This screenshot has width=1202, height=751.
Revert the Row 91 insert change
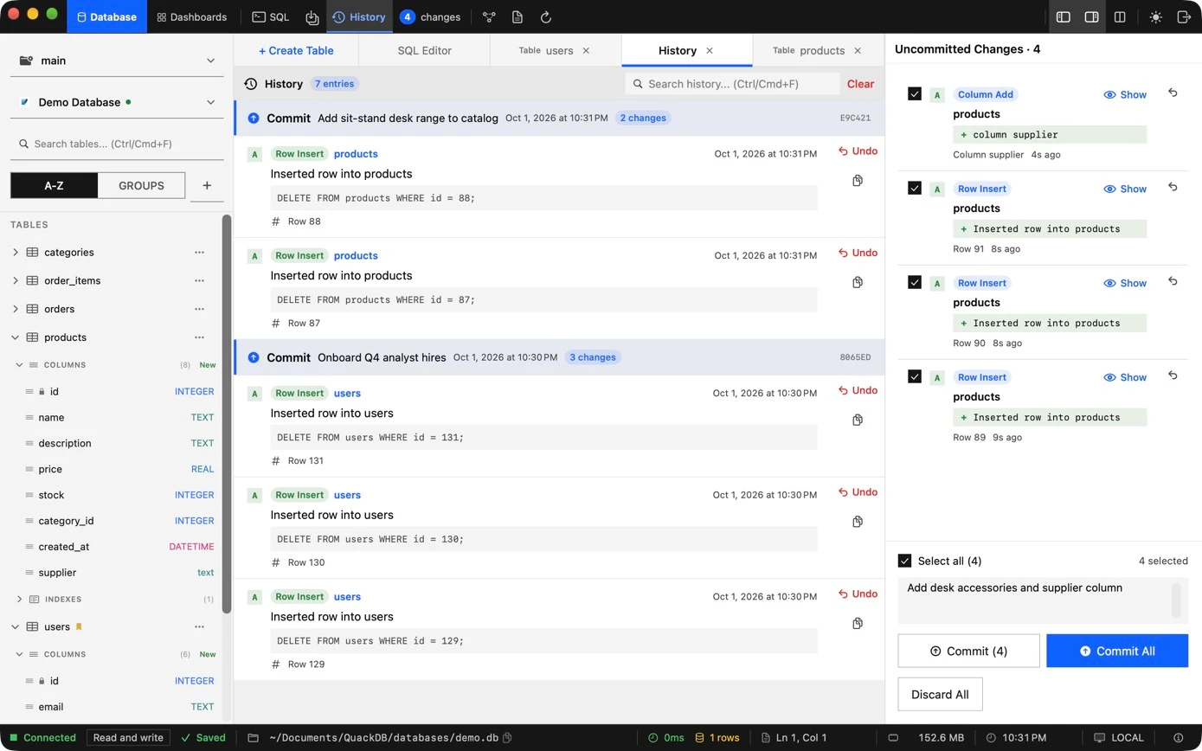1173,187
